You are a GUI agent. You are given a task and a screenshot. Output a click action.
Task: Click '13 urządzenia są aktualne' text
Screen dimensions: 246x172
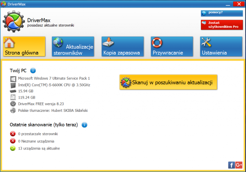[39, 148]
